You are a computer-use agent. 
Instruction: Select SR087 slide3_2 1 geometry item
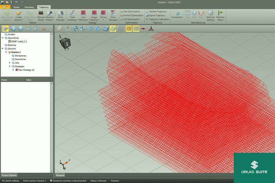click(x=19, y=41)
